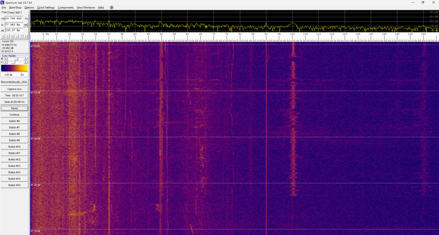This screenshot has height=235, width=439.
Task: Click the sp span frequency field
Action: click(14, 30)
